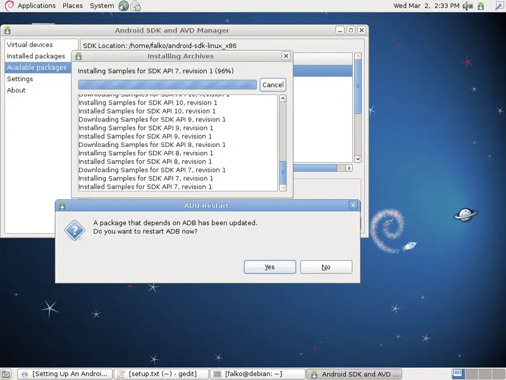The height and width of the screenshot is (380, 506).
Task: Click log line 'Installed Samples for SDK API 7, revision 1'
Action: pos(145,187)
